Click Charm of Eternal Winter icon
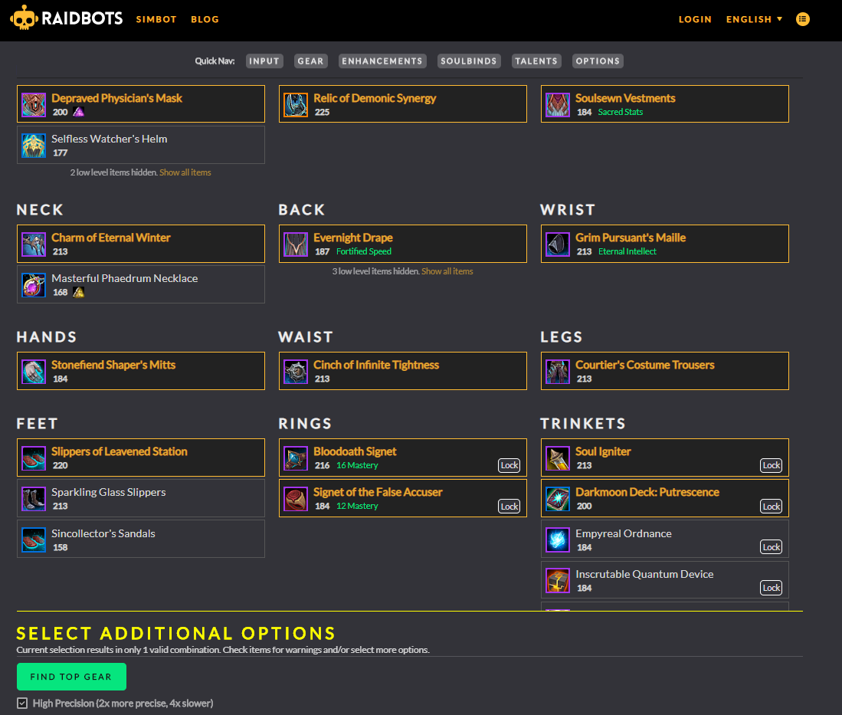 click(33, 244)
